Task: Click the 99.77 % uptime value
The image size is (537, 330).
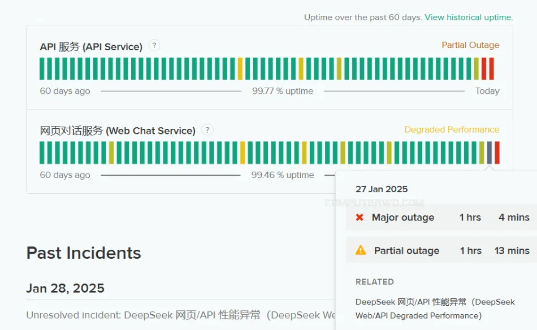Action: pos(283,91)
